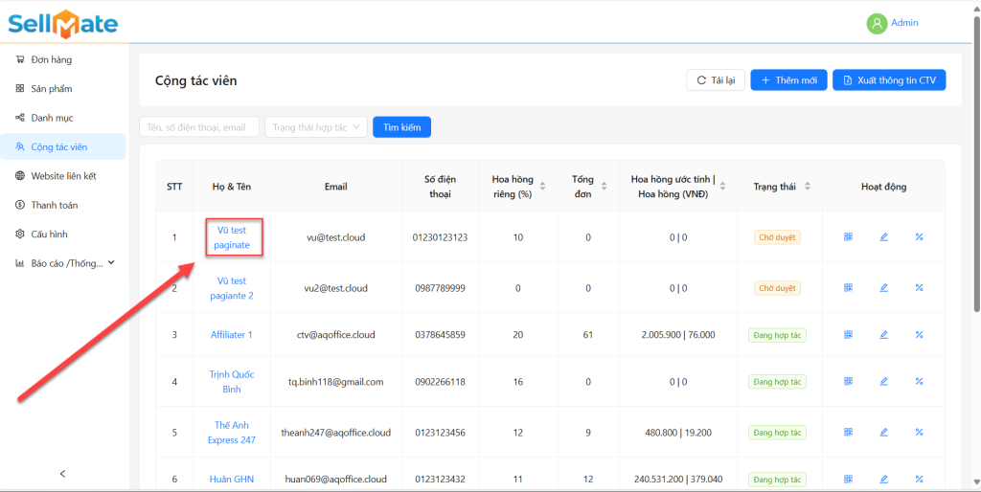Focus the name, phone, email search field
The width and height of the screenshot is (981, 492).
pos(198,127)
